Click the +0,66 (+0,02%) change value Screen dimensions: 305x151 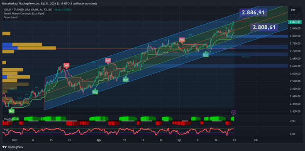pyautogui.click(x=63, y=10)
